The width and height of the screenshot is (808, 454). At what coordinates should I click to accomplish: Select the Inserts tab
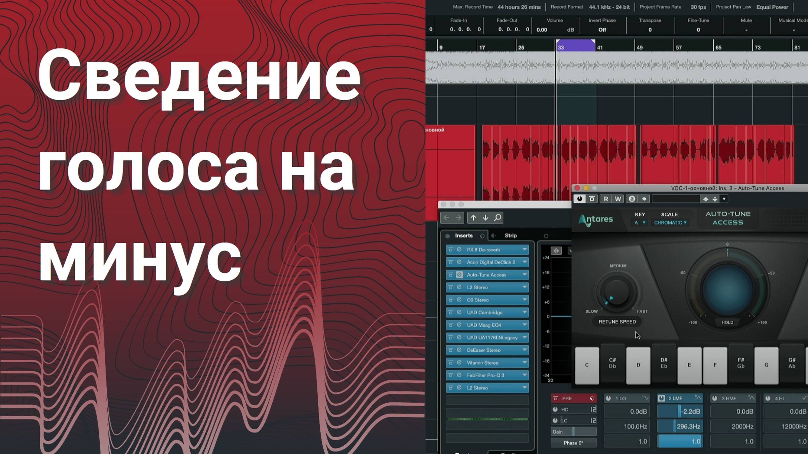tap(465, 235)
